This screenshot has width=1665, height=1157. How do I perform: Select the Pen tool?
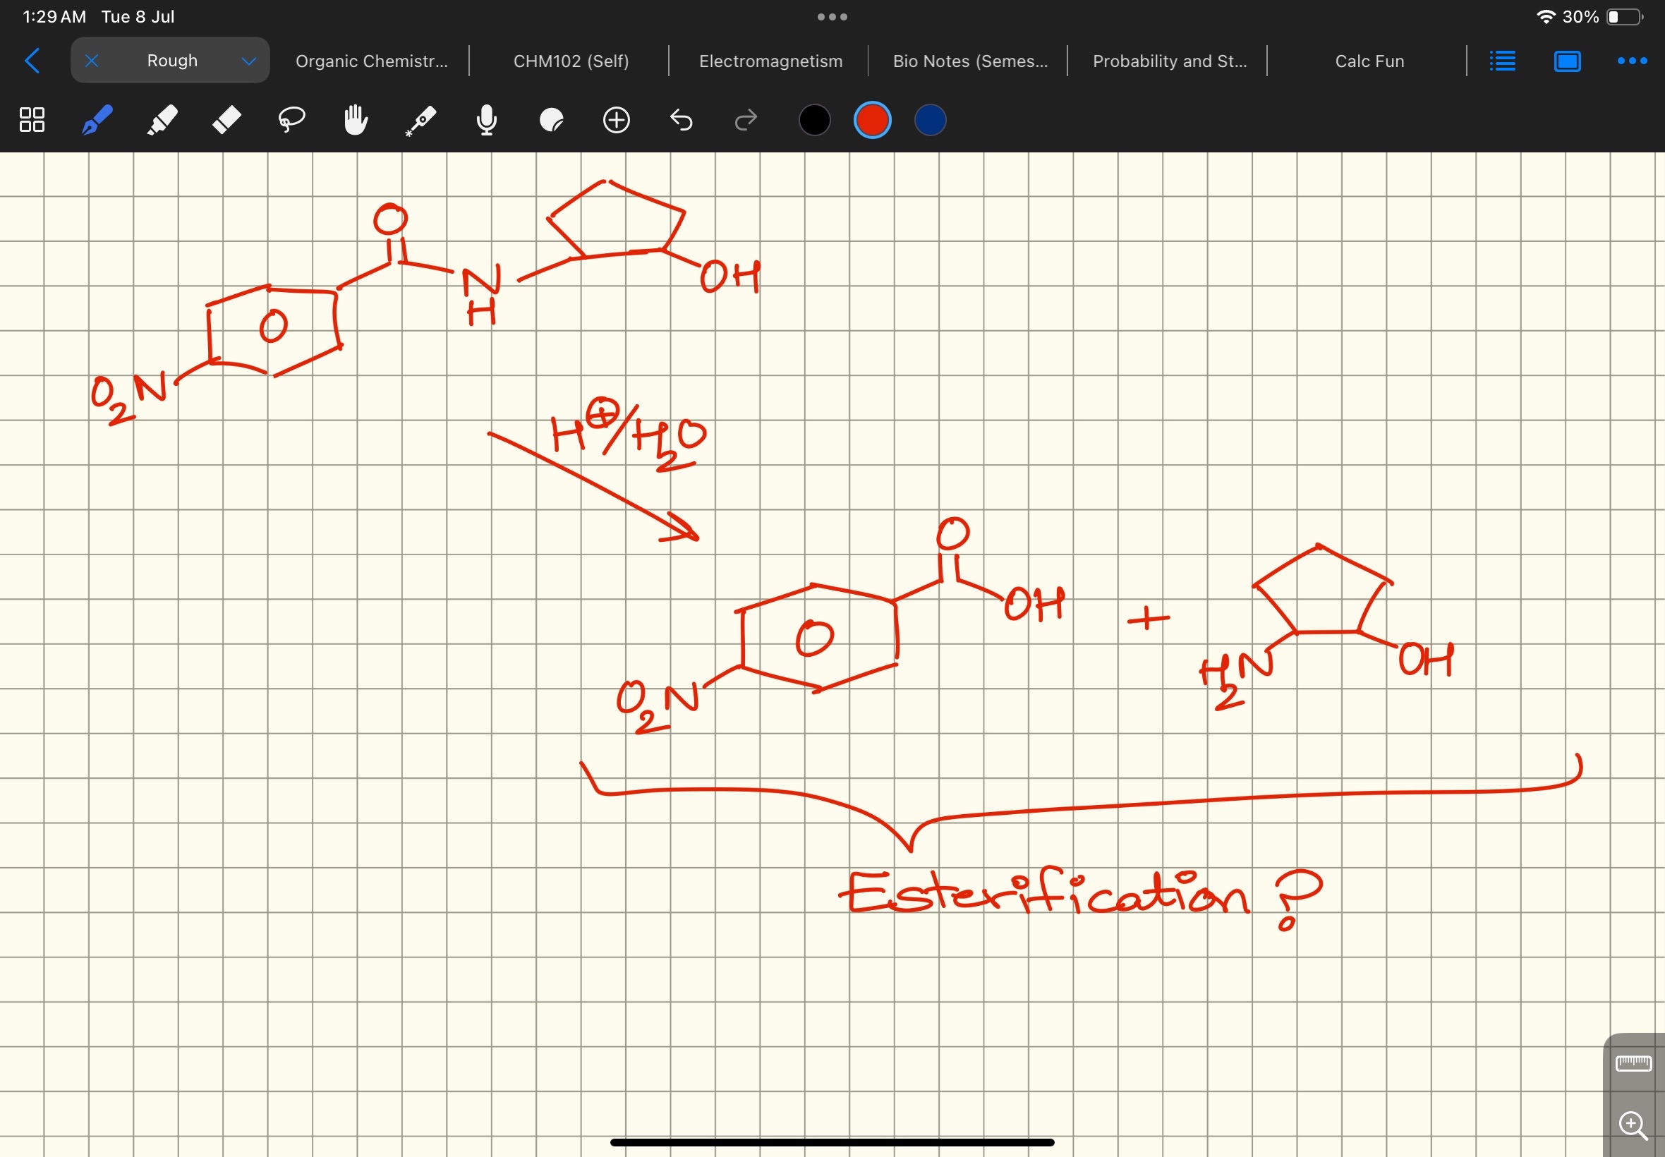[x=97, y=120]
